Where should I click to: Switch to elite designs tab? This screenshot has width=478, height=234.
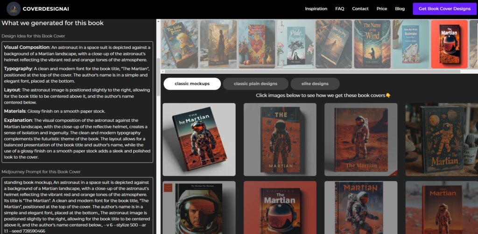(315, 84)
